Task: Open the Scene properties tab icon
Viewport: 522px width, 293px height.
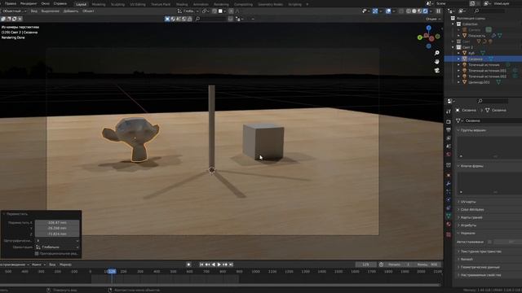Action: coord(449,146)
